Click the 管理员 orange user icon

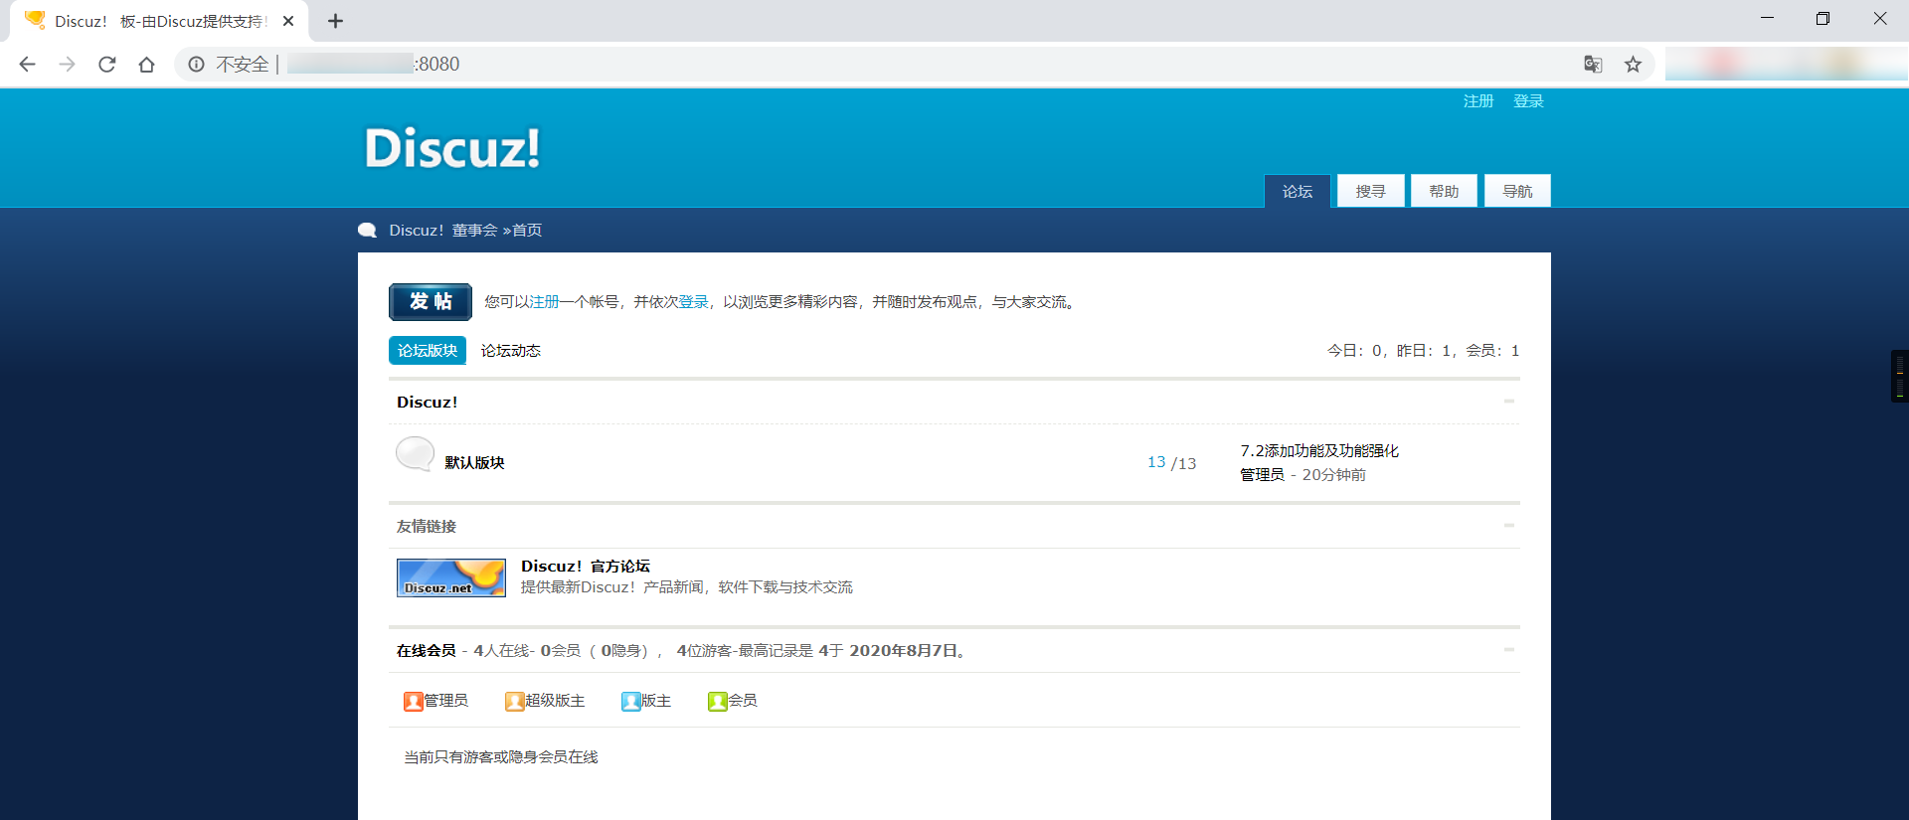coord(414,702)
